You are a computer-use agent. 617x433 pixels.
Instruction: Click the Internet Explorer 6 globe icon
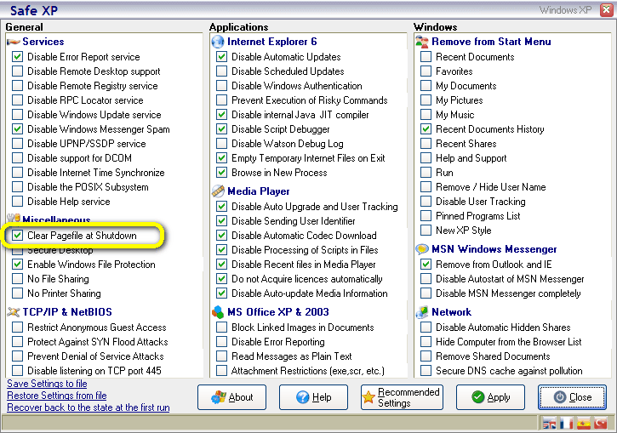(x=218, y=42)
